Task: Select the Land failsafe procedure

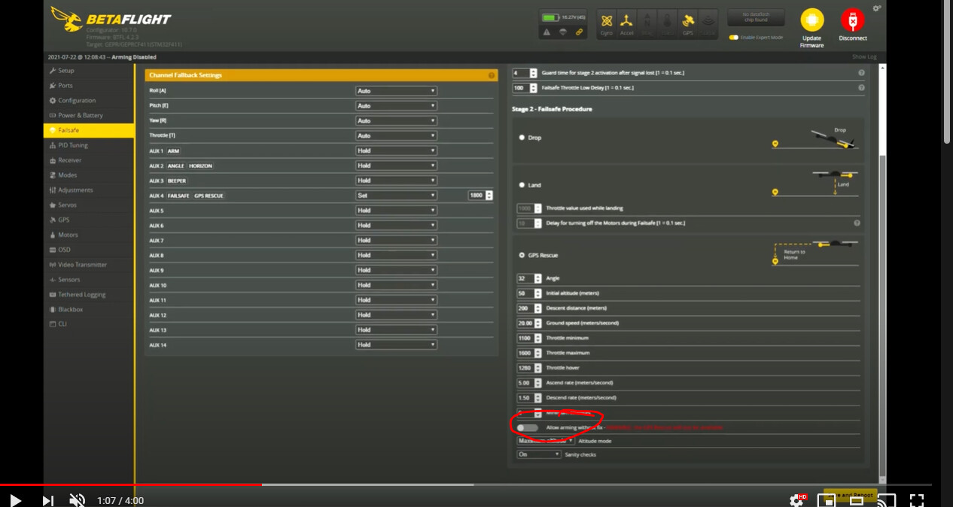Action: (522, 185)
